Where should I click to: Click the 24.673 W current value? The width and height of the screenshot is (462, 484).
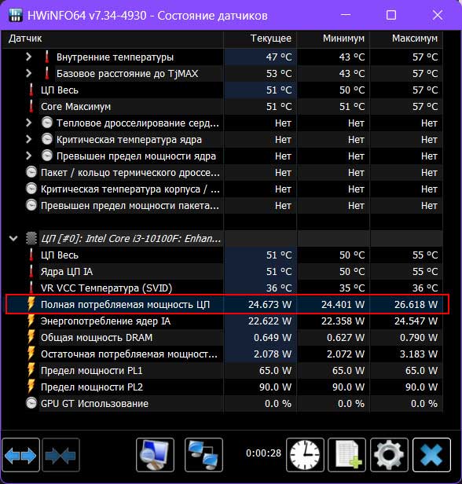[269, 305]
